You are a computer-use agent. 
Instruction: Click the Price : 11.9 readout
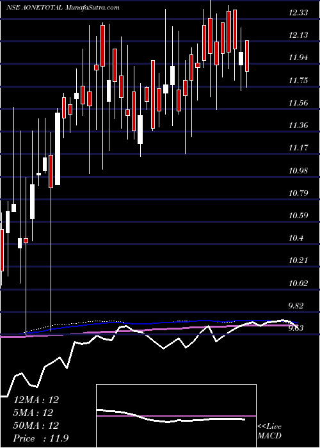[x=40, y=438]
